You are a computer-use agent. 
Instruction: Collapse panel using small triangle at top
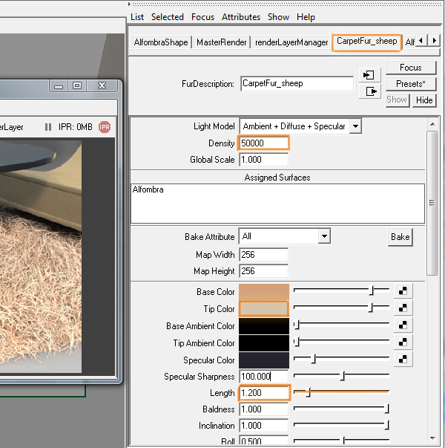click(x=129, y=4)
